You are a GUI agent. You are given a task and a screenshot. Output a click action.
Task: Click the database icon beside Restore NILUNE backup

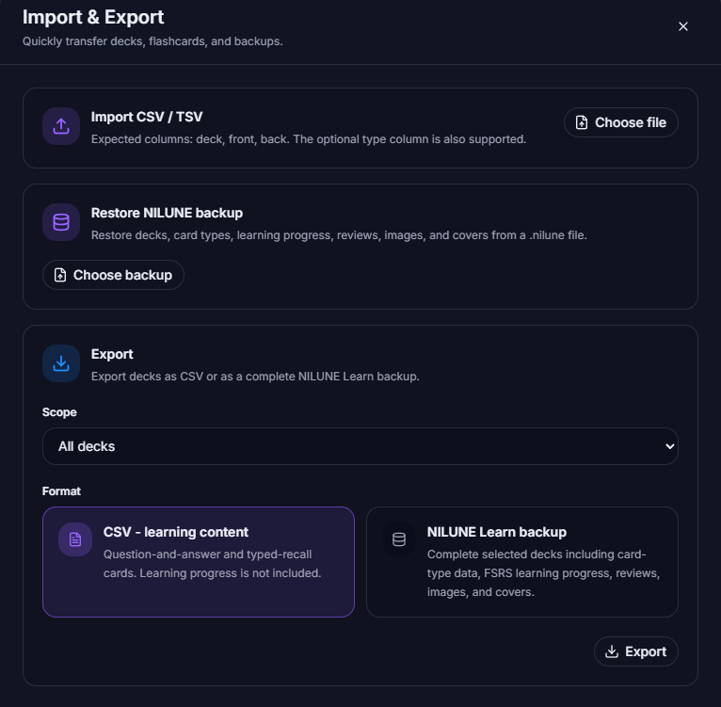tap(61, 222)
